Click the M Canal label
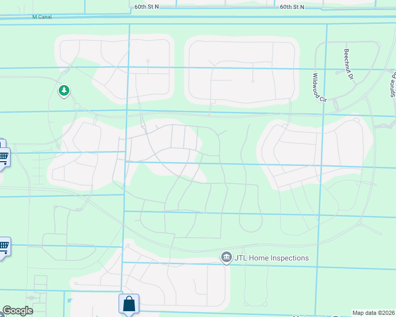The width and height of the screenshot is (396, 317). coord(42,17)
